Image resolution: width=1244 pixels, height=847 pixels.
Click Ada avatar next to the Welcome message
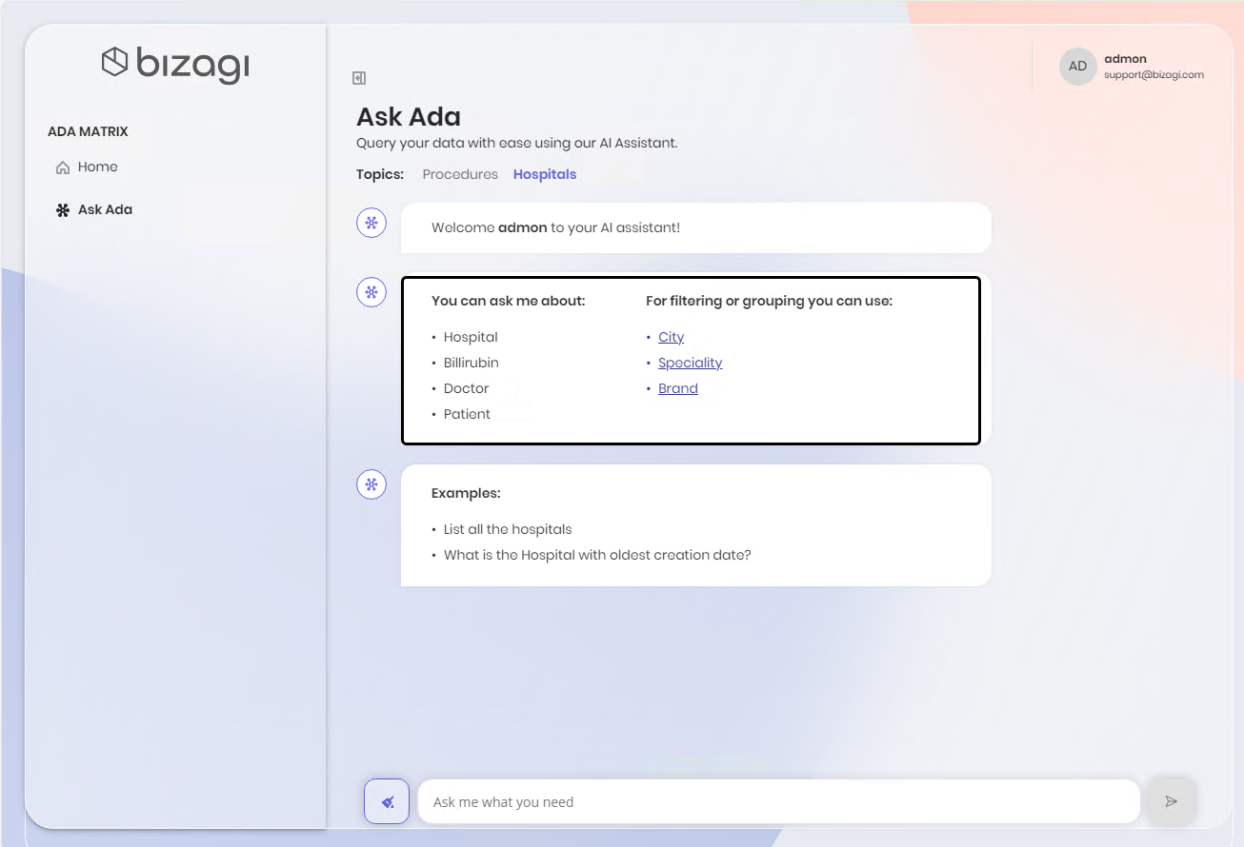(371, 224)
